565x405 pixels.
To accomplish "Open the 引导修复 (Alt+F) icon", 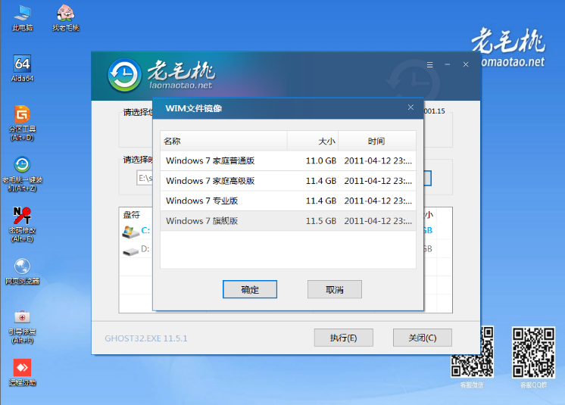I will [x=22, y=326].
